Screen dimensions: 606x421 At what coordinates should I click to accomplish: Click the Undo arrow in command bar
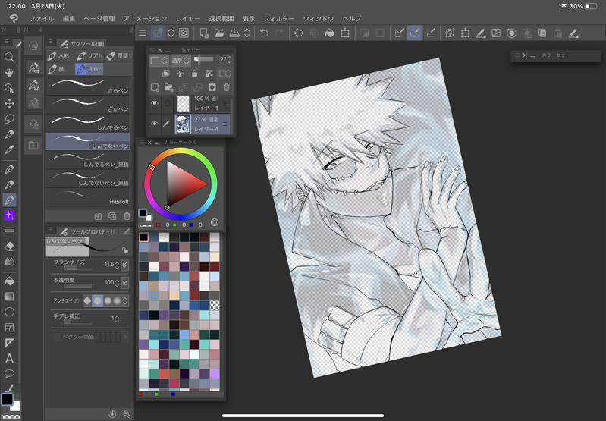[264, 33]
